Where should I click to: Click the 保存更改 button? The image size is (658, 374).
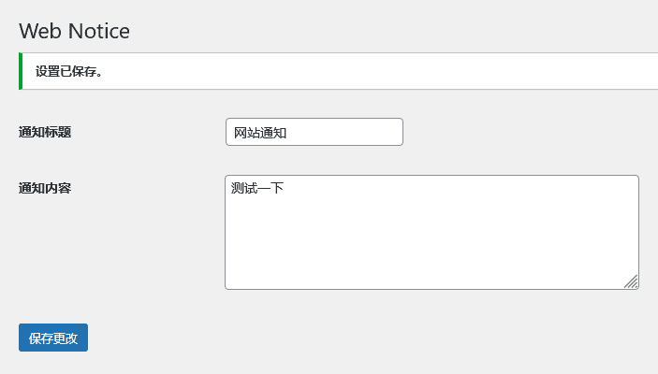(53, 338)
